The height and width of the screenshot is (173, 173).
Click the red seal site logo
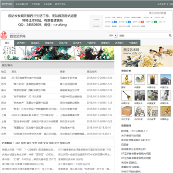(4, 36)
